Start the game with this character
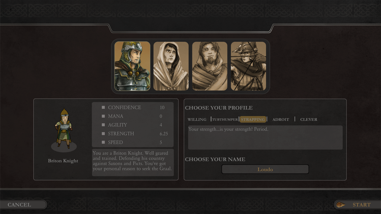 [x=358, y=205]
